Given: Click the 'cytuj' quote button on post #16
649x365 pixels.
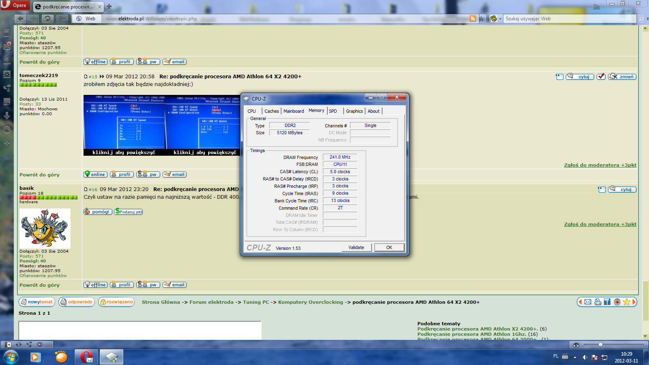Looking at the screenshot, I should (x=622, y=189).
